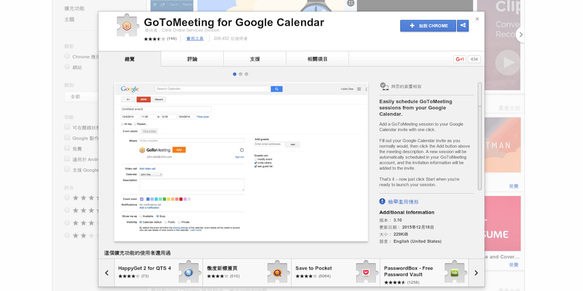
Task: Close the extension detail dialog
Action: pyautogui.click(x=478, y=19)
